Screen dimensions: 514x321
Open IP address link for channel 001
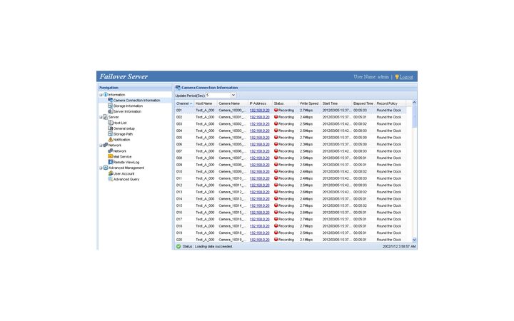(x=259, y=111)
